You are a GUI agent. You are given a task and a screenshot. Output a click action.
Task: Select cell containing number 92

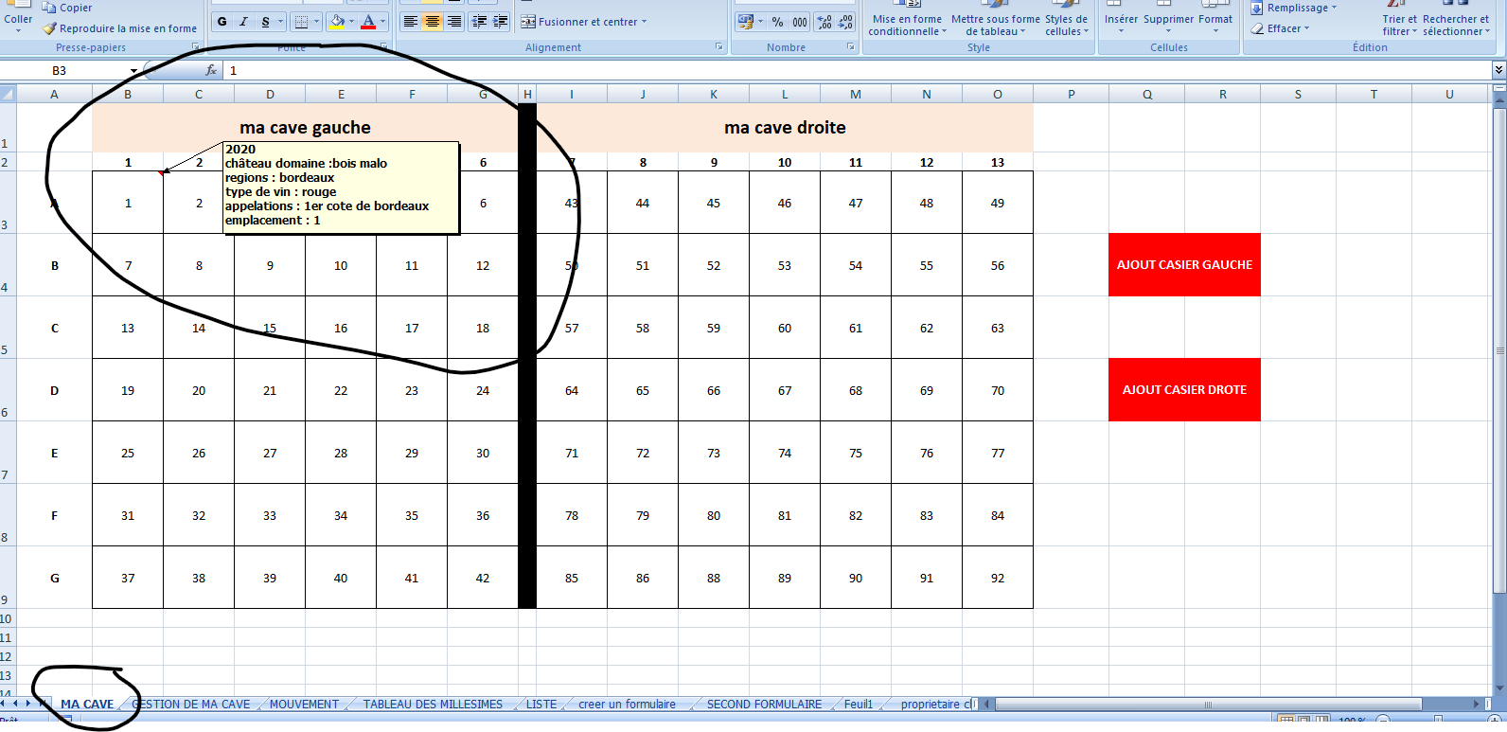coord(997,578)
